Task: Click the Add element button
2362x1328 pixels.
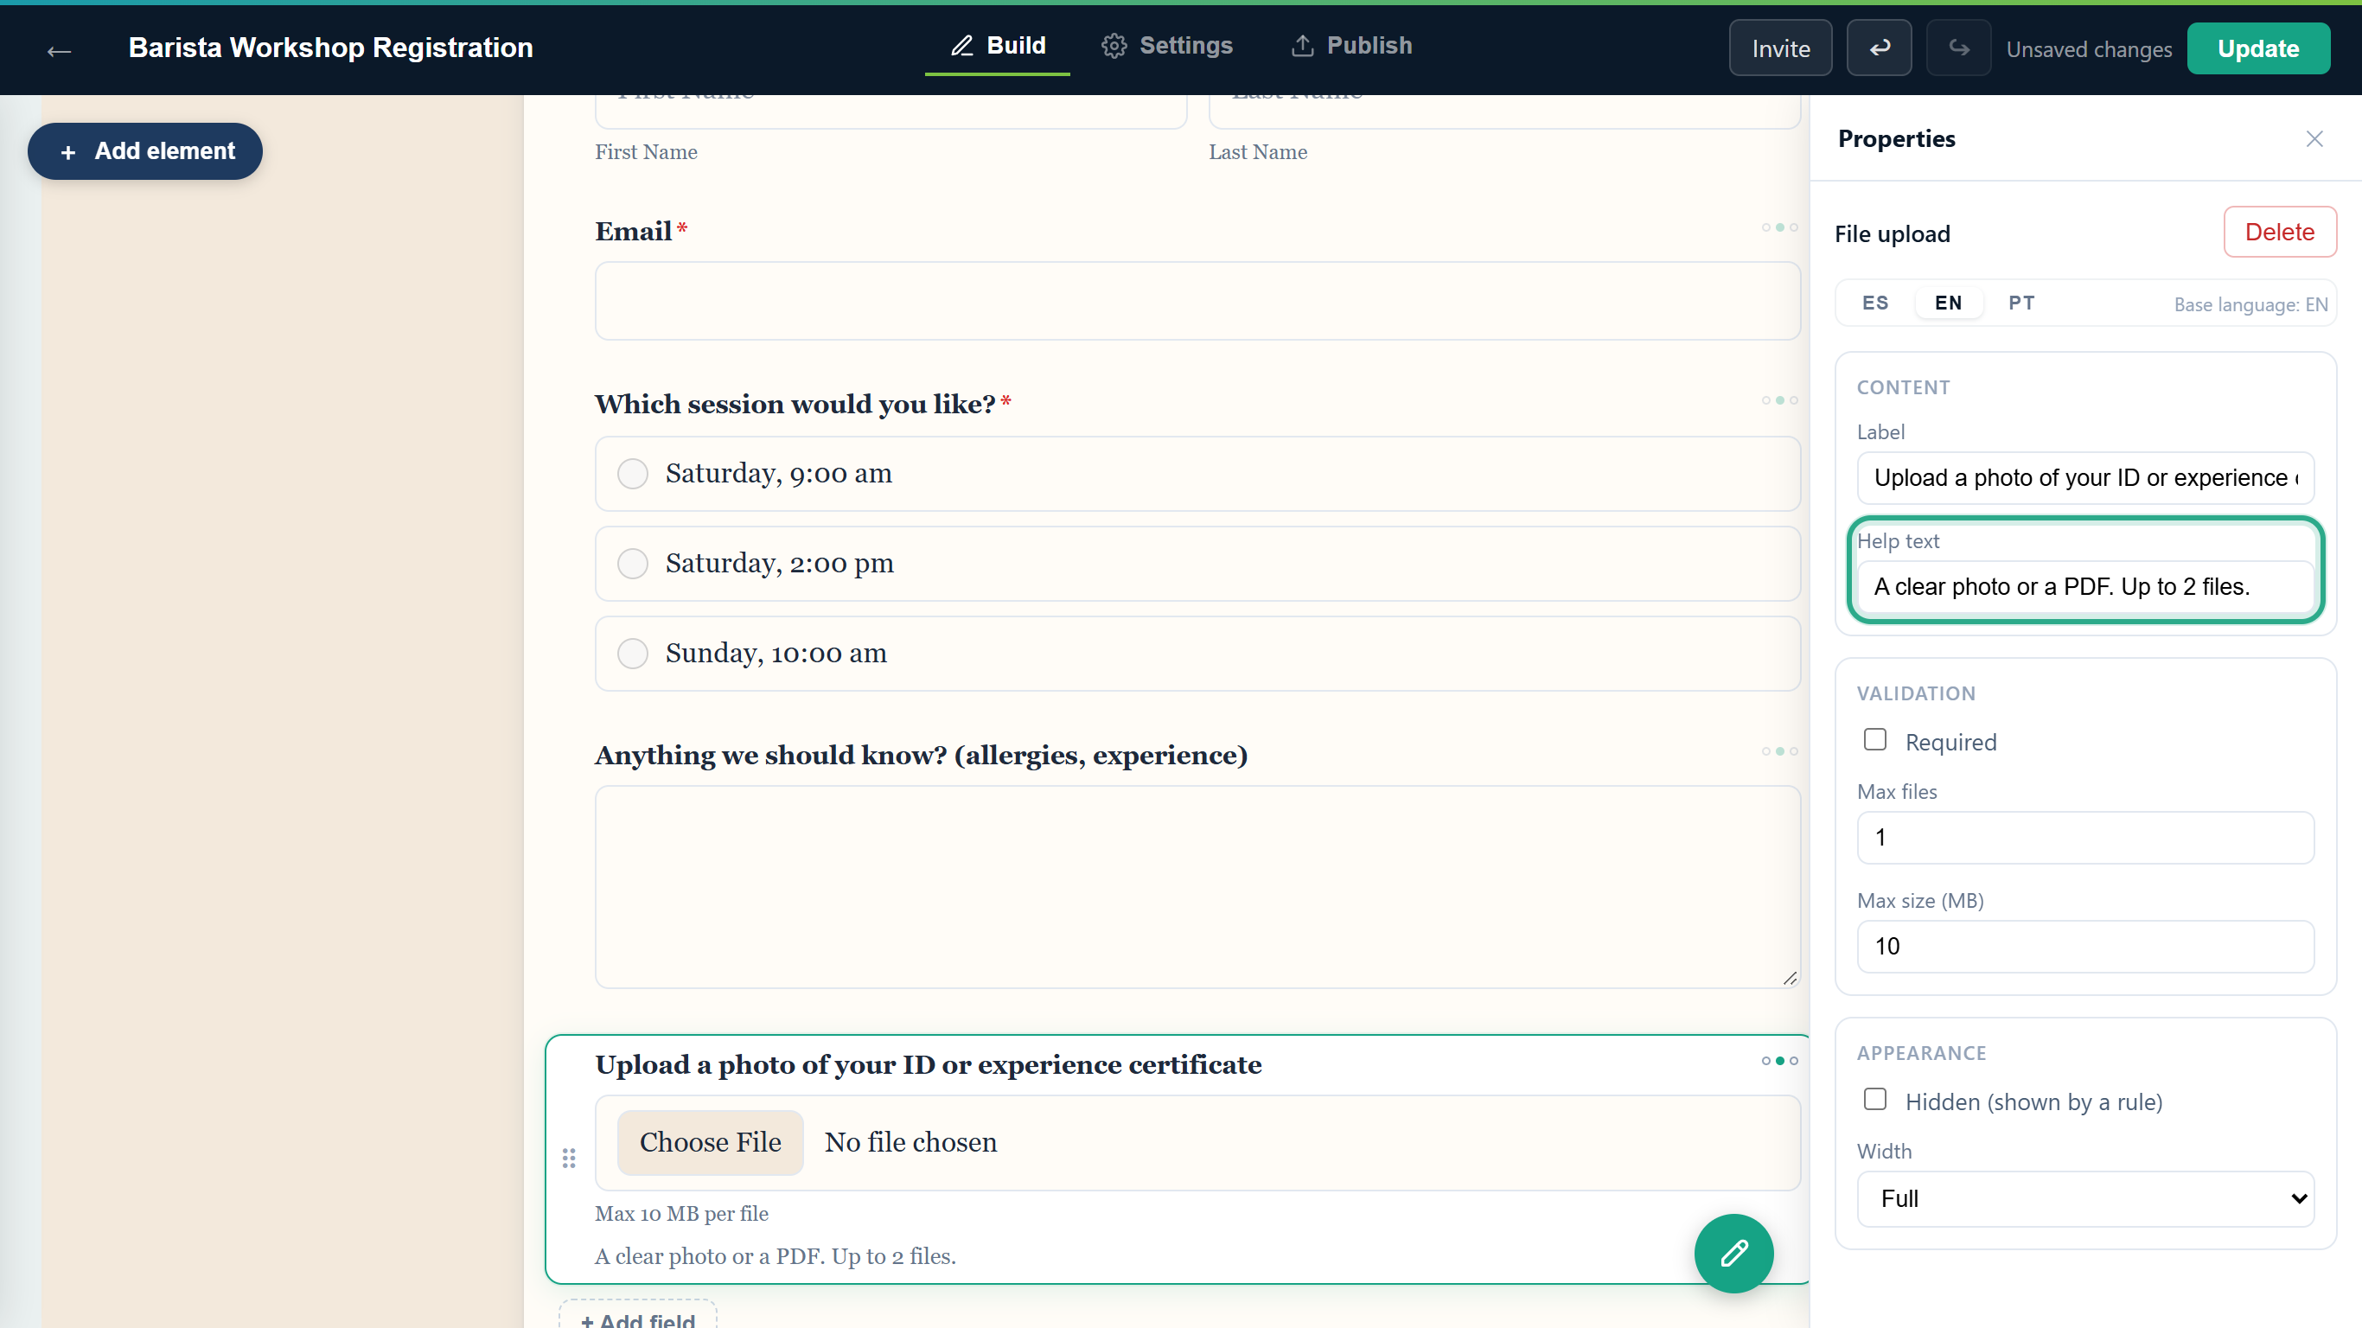Action: tap(145, 151)
